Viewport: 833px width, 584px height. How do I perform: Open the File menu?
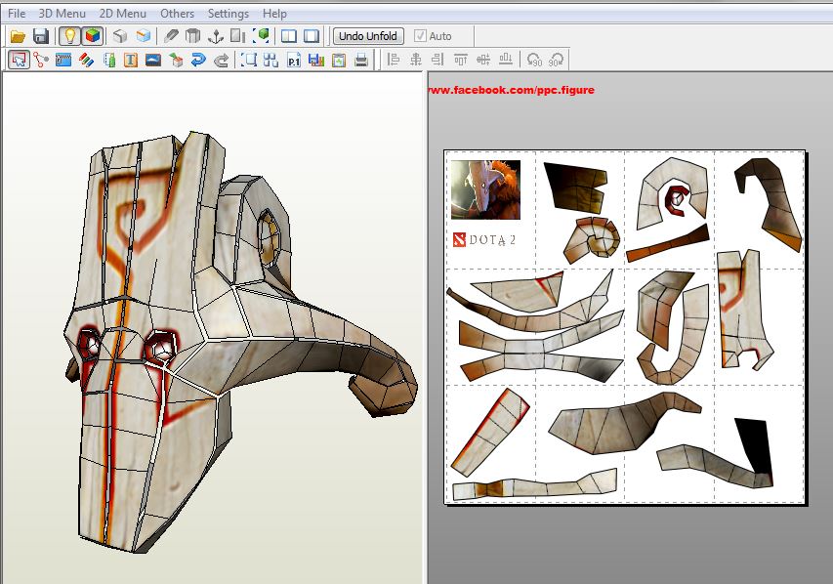pos(17,14)
